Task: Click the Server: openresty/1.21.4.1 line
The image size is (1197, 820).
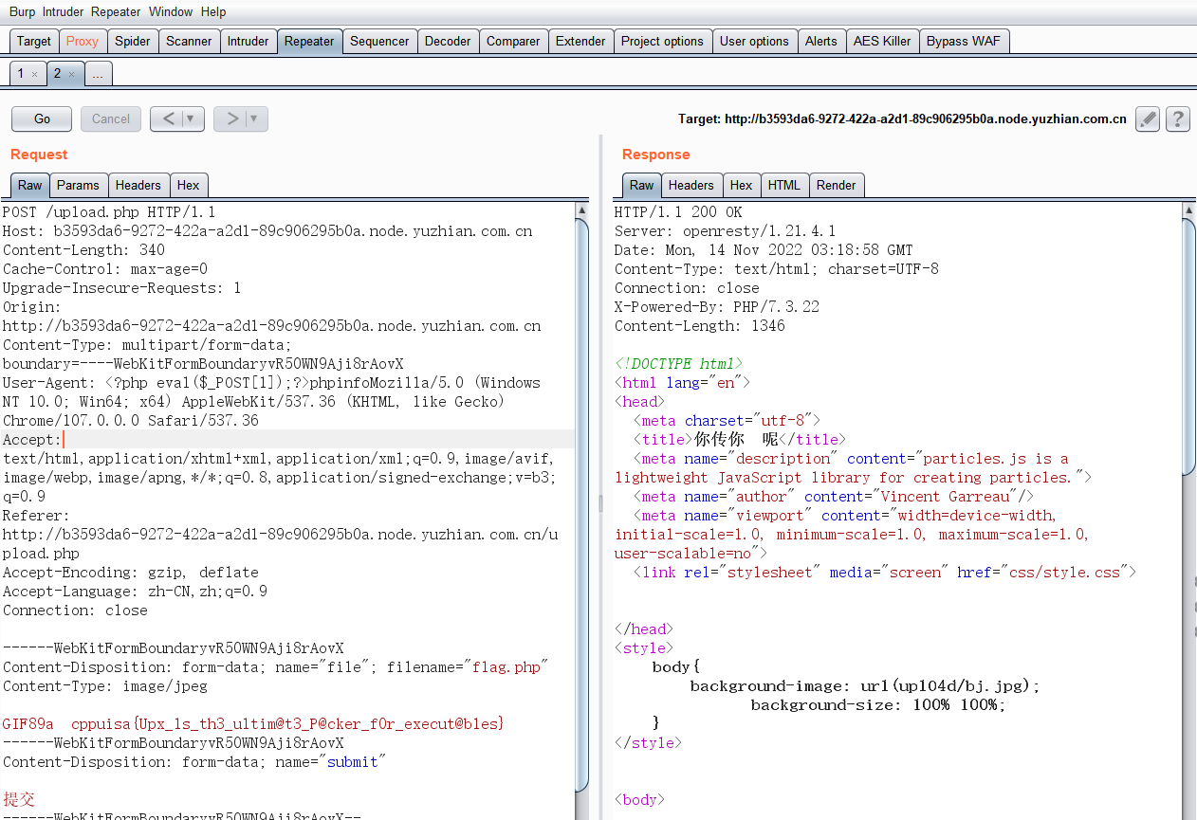Action: click(x=726, y=230)
